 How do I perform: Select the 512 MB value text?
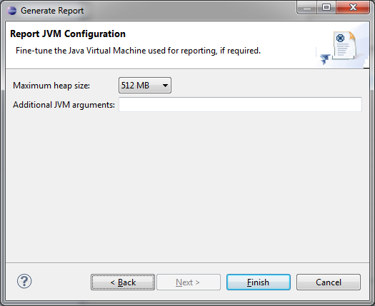pyautogui.click(x=135, y=86)
